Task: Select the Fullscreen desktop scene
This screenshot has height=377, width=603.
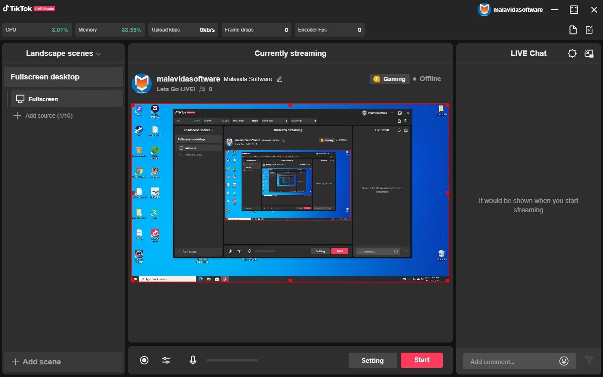Action: (x=63, y=77)
